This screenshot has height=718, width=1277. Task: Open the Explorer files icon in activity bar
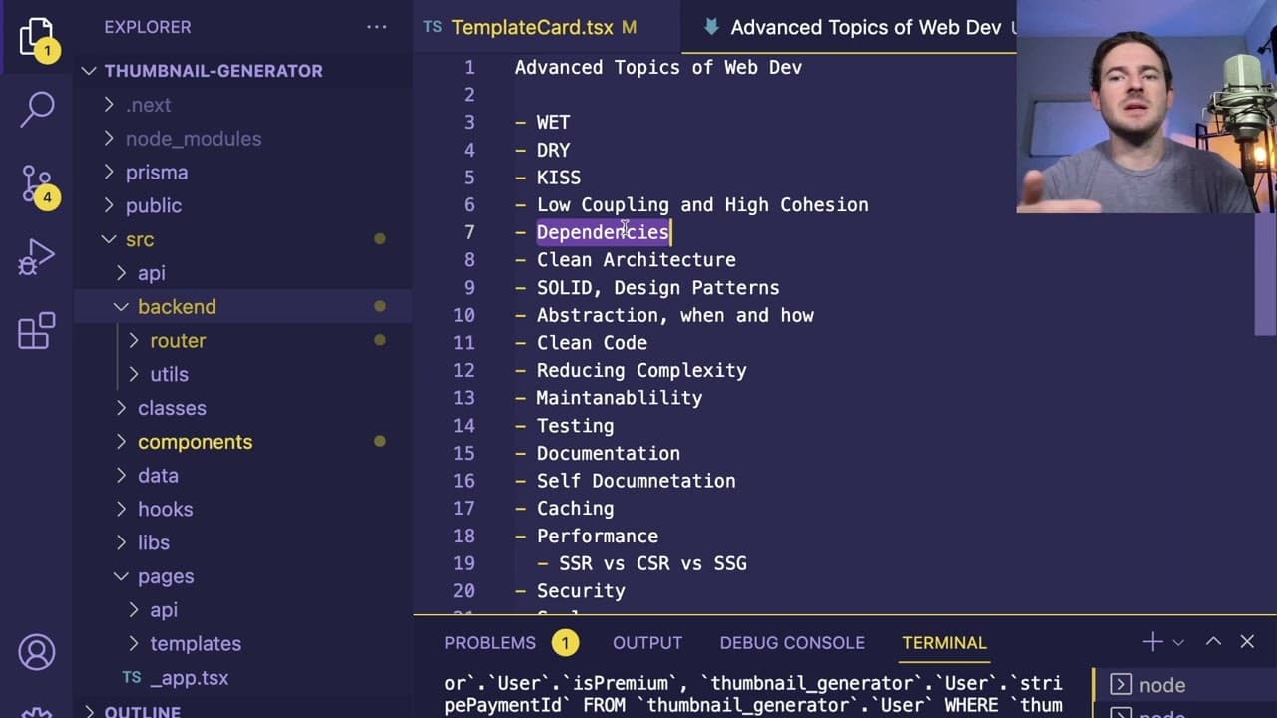tap(37, 37)
